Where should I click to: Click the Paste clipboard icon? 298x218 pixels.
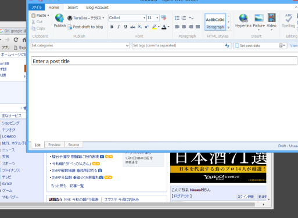pos(34,15)
